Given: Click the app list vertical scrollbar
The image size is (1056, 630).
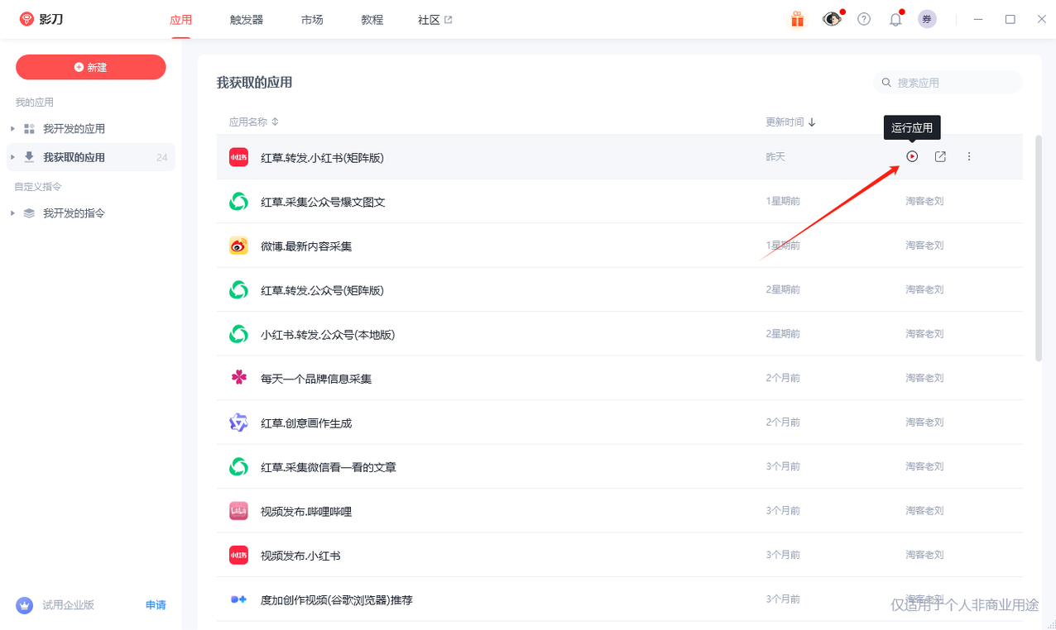Looking at the screenshot, I should pos(1039,248).
